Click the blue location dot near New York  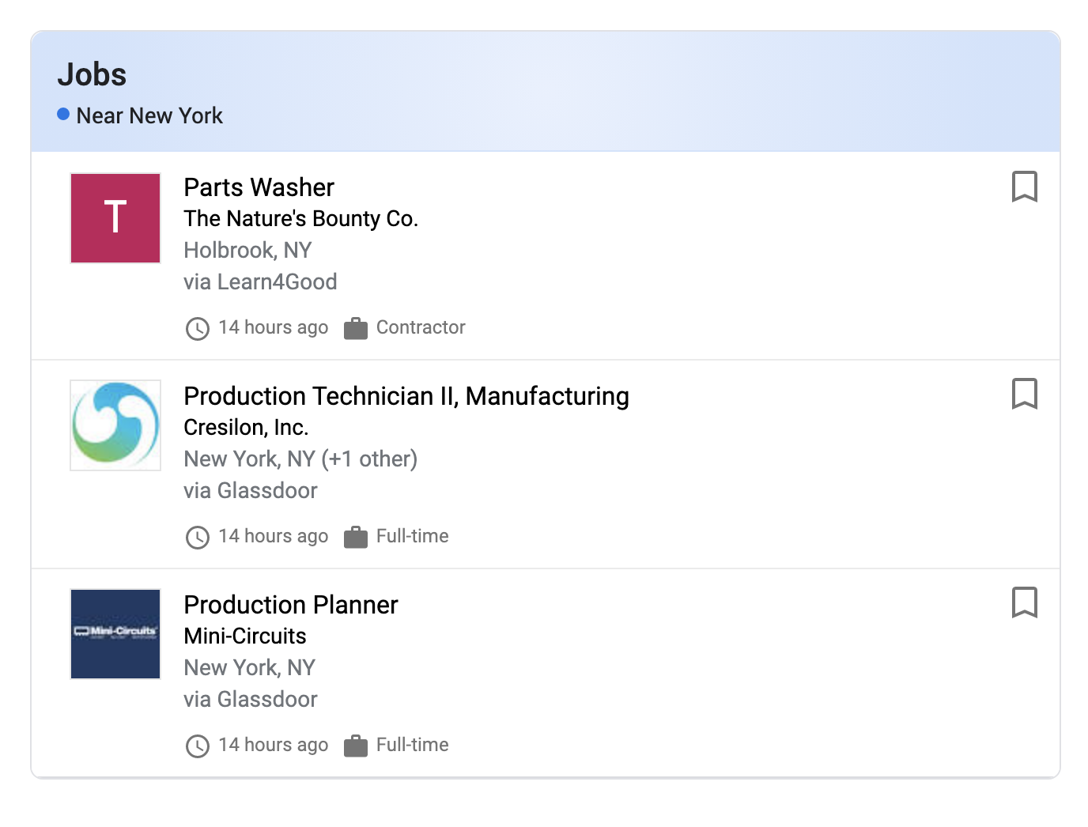point(63,114)
